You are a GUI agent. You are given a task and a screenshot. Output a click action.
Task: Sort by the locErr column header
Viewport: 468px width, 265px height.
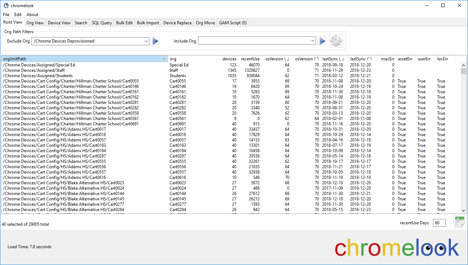click(445, 59)
